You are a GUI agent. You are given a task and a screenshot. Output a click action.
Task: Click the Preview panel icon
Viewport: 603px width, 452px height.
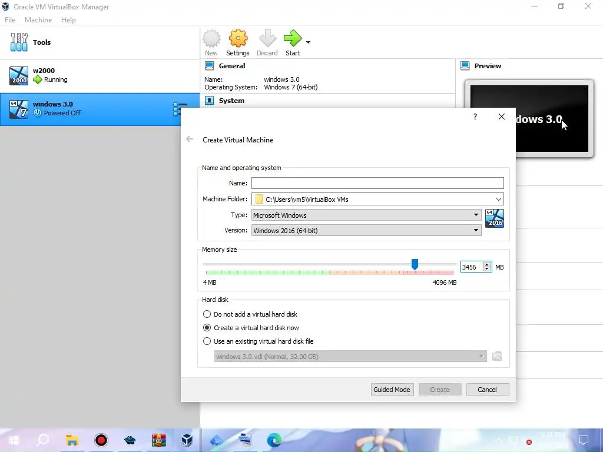pyautogui.click(x=465, y=66)
